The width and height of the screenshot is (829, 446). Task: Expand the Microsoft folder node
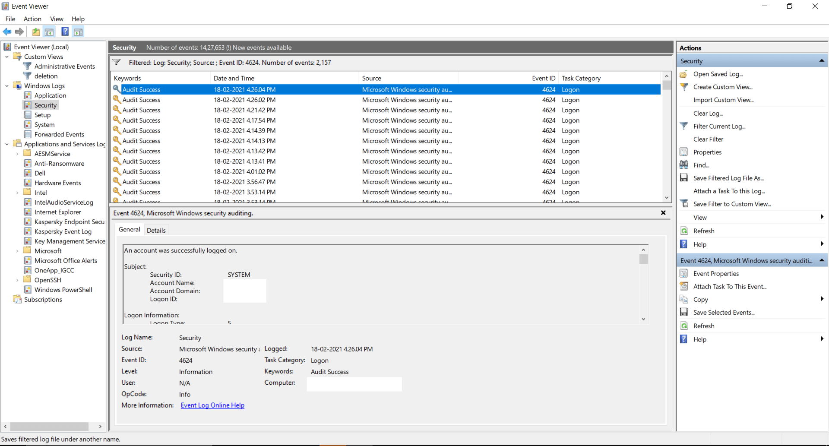(17, 251)
